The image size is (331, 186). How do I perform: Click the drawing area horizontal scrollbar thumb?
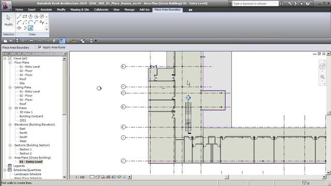coord(227,177)
